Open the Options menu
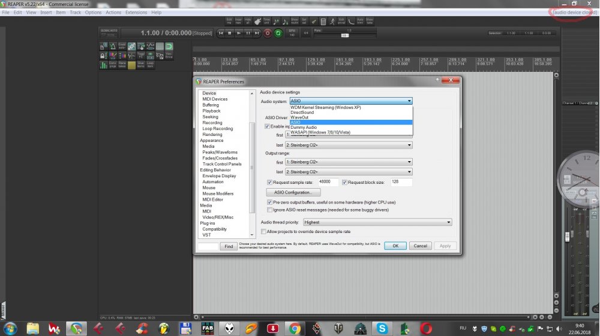 click(94, 12)
